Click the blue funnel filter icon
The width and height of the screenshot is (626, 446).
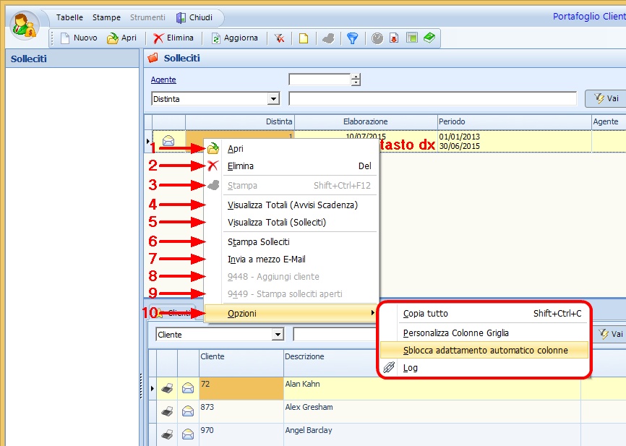pos(352,38)
